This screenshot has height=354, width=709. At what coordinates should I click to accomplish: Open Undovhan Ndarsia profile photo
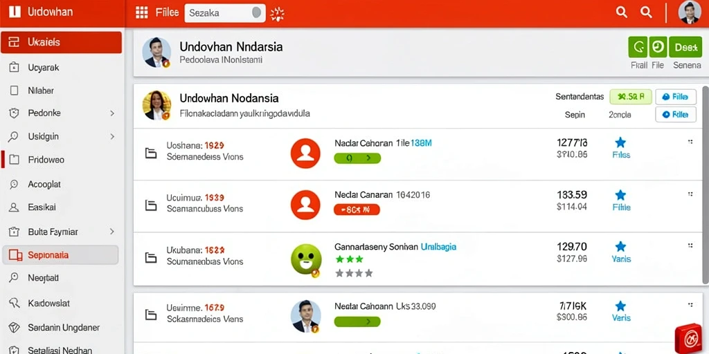click(156, 53)
